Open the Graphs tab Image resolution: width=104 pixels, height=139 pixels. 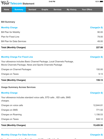[x=45, y=10]
